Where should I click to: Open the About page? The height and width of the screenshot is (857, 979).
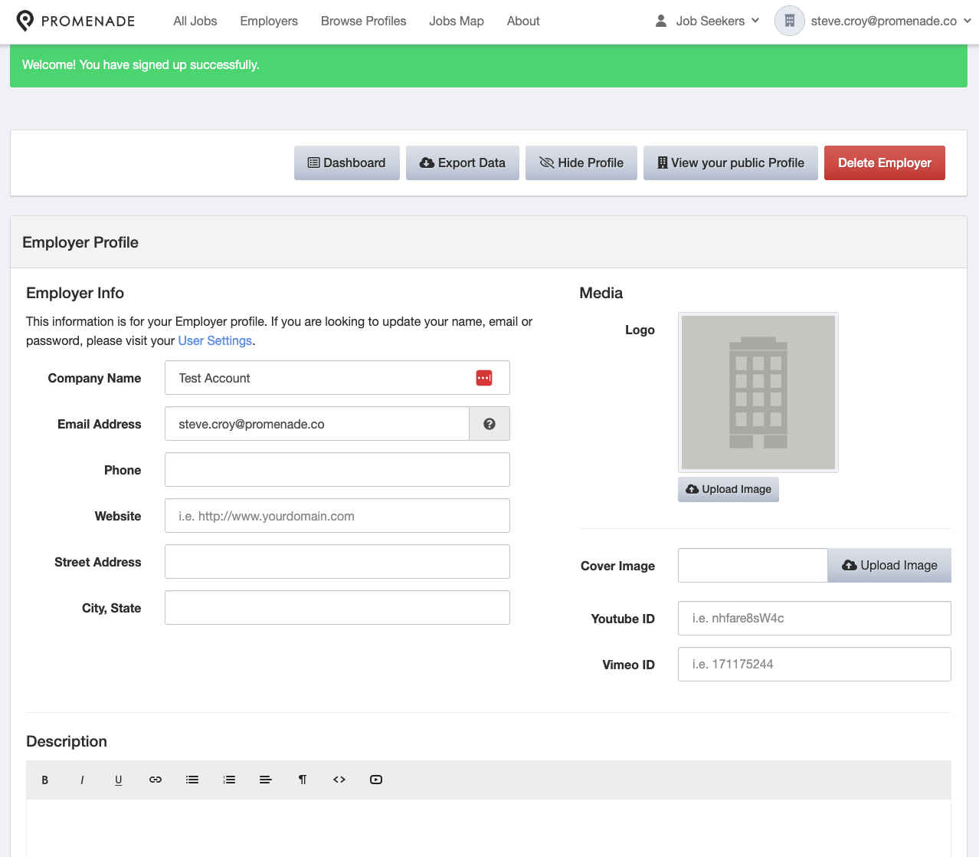523,21
